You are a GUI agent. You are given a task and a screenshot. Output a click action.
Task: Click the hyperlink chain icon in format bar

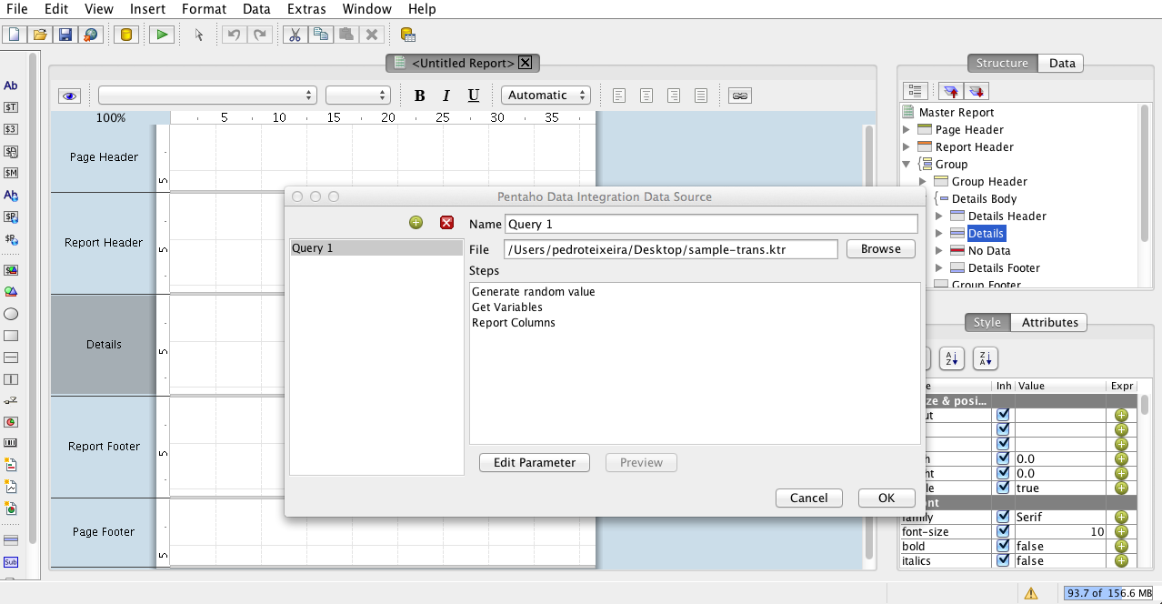pos(740,96)
